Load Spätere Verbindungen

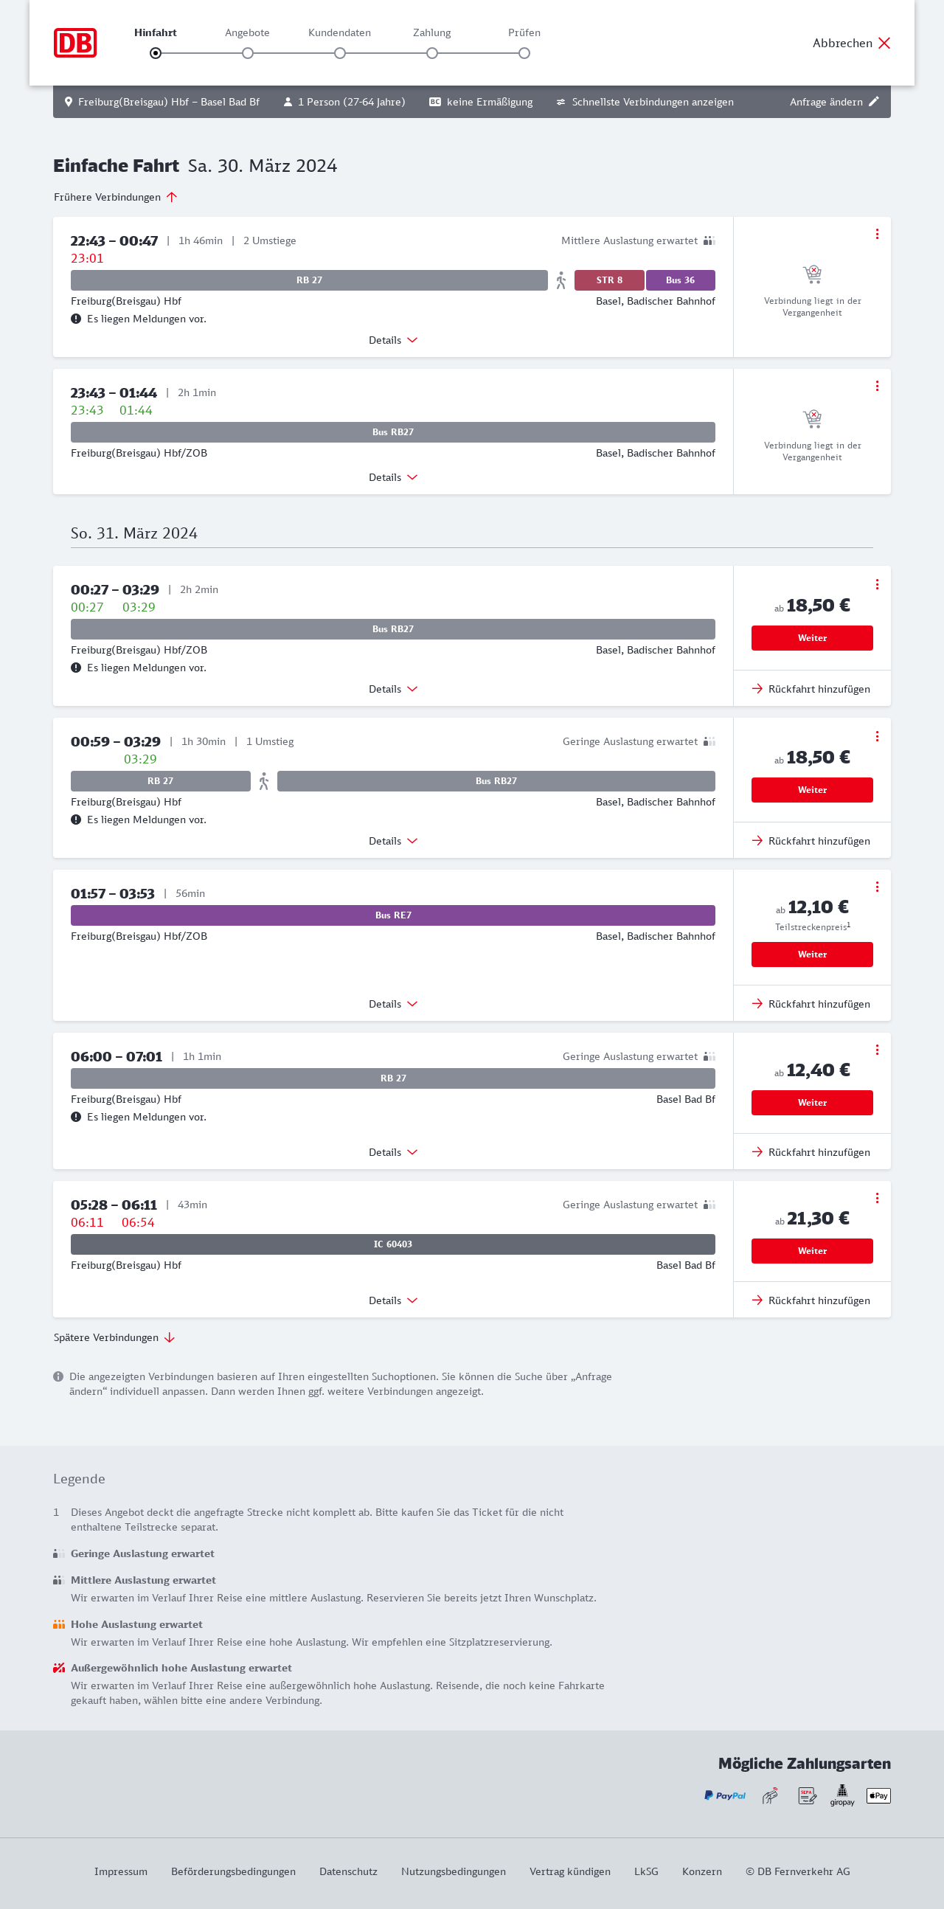pos(114,1337)
